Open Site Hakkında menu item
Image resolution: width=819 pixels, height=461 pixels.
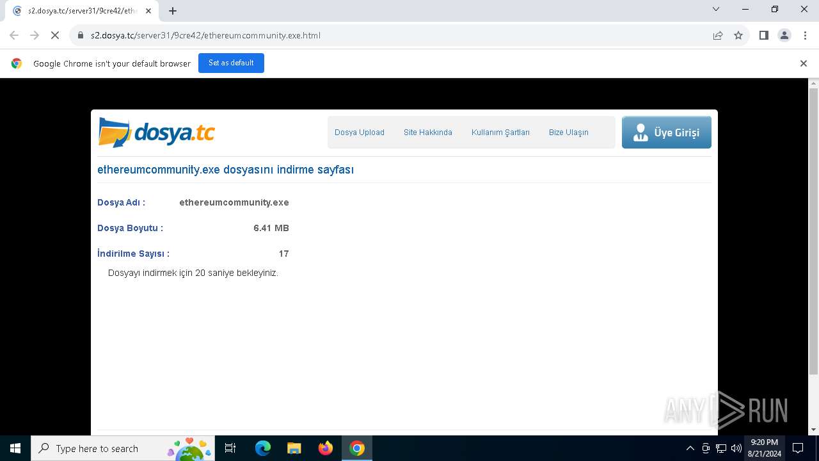point(428,133)
